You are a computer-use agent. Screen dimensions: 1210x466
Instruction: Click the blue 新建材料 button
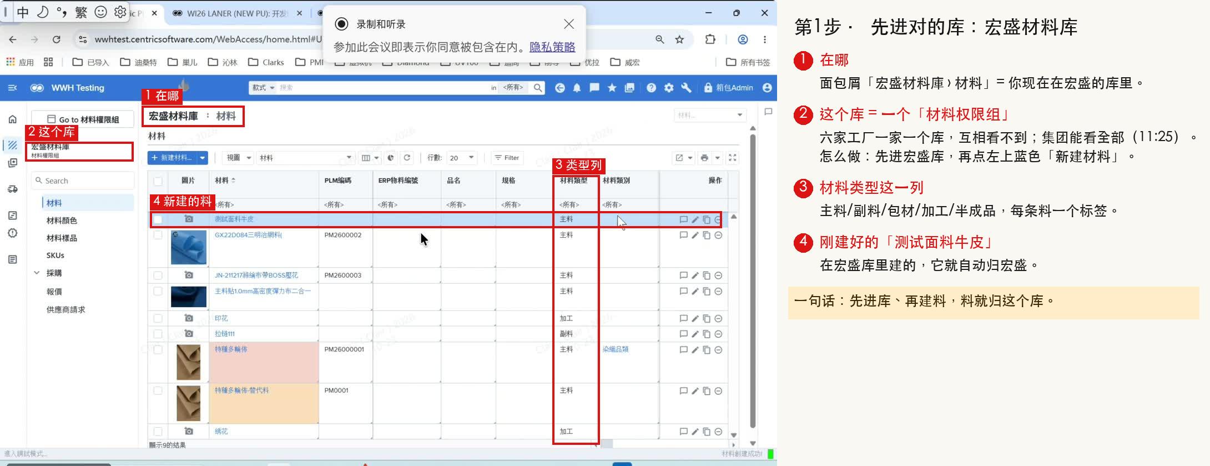click(172, 158)
